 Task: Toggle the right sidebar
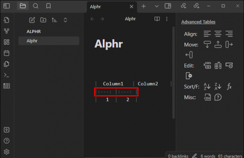click(168, 6)
